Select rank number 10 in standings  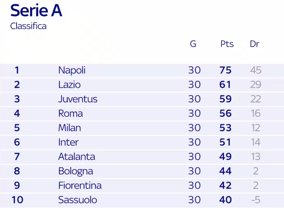[17, 200]
